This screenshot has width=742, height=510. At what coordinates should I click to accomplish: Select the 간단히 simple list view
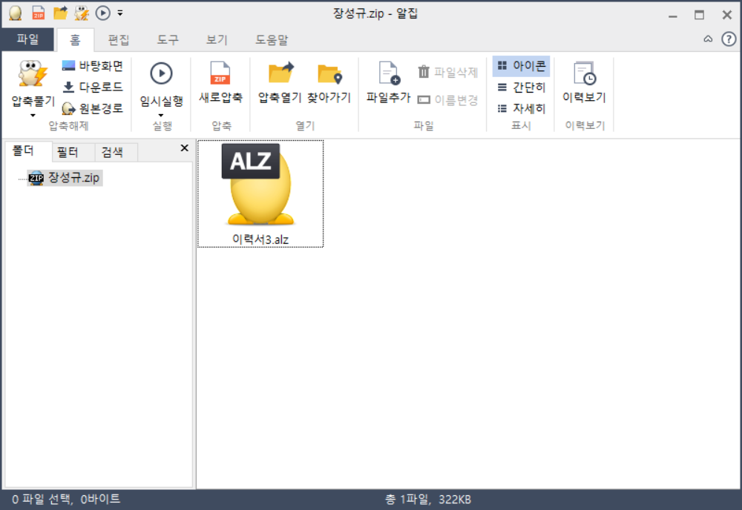521,87
